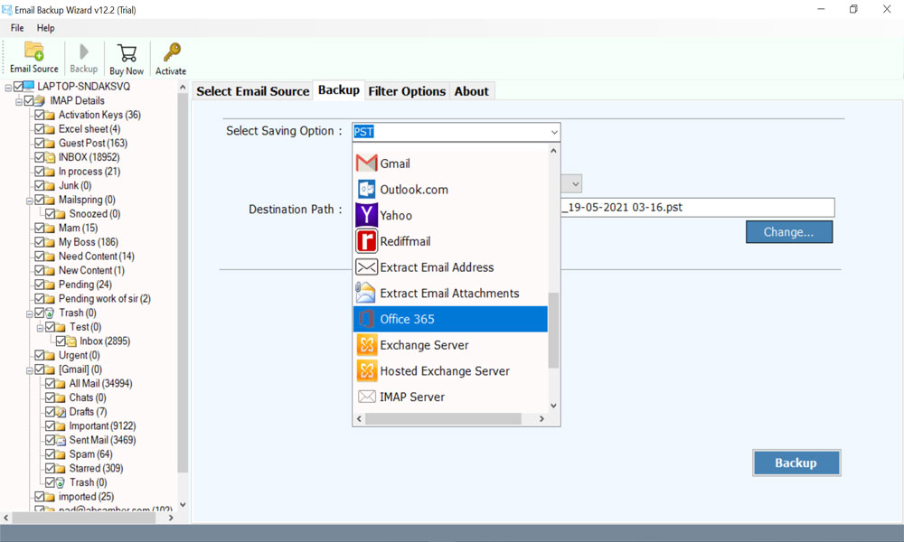Switch to the Select Email Source tab

tap(252, 91)
